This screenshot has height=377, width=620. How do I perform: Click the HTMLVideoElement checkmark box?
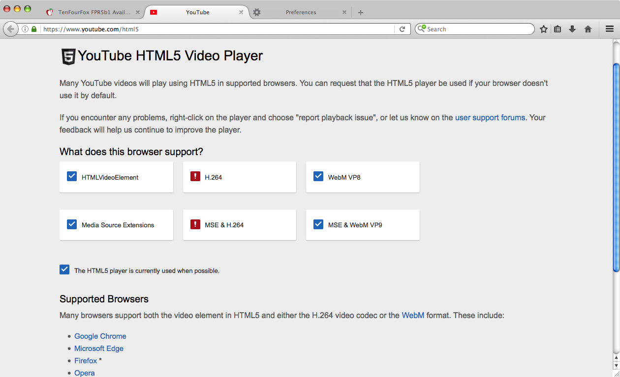(x=72, y=176)
